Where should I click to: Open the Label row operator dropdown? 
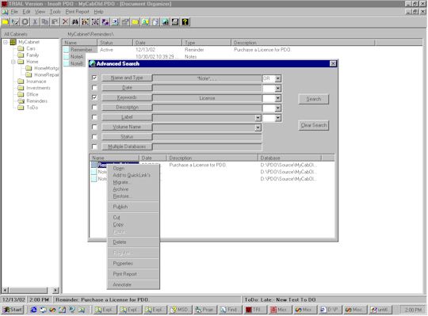pos(278,118)
